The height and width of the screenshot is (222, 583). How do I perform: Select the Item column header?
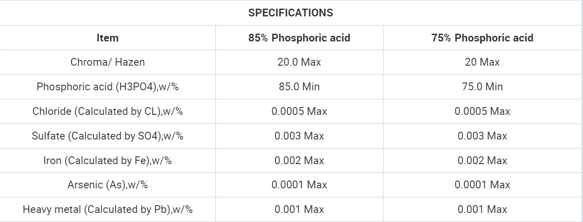tap(108, 38)
